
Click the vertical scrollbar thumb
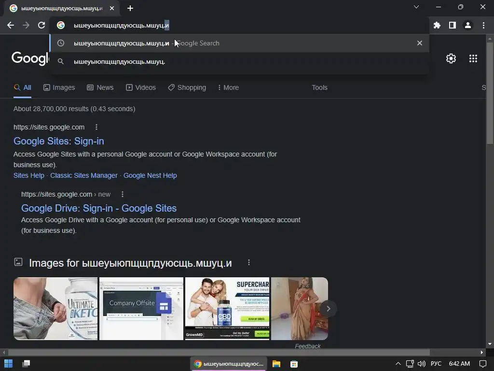tap(490, 93)
